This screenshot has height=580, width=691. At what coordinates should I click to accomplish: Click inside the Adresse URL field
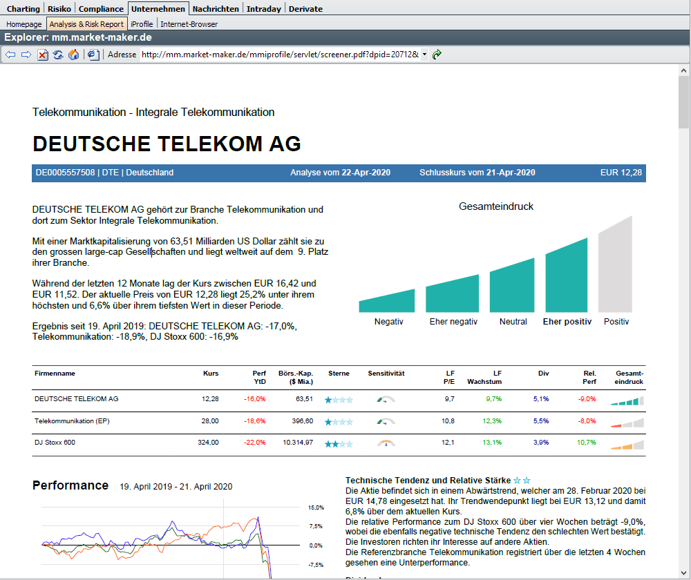[x=276, y=55]
